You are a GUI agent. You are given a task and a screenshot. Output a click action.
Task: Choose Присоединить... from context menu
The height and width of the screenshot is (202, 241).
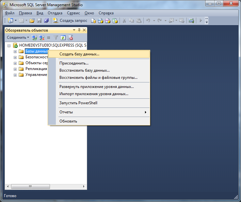tap(99, 63)
